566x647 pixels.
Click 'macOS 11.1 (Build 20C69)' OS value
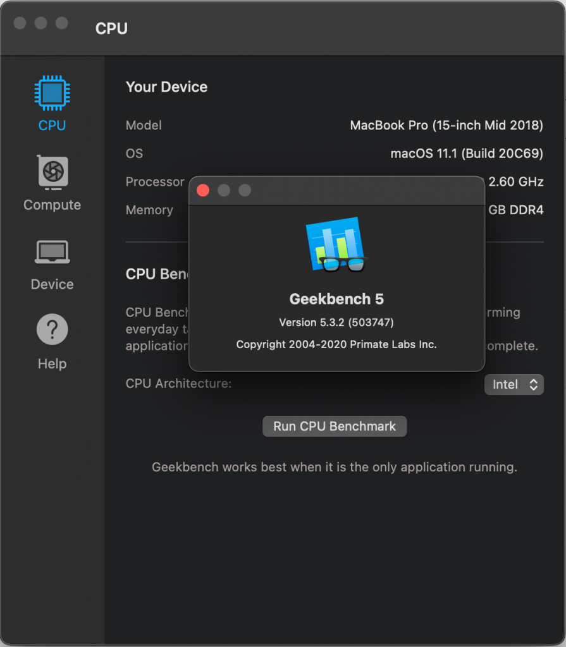coord(467,154)
